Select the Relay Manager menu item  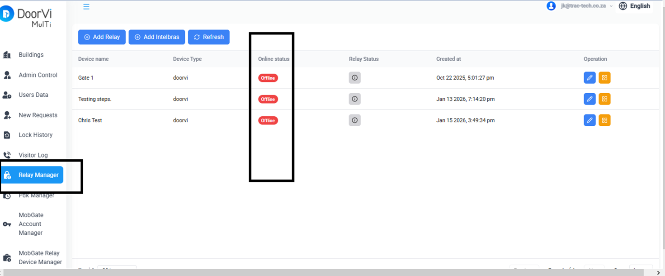tap(32, 175)
